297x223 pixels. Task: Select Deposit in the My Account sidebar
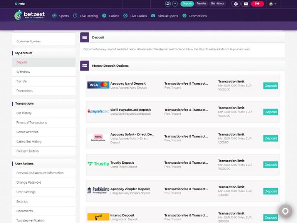(44, 62)
